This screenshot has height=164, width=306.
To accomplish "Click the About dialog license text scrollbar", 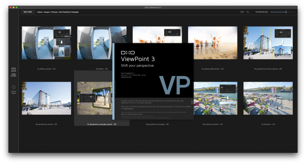I will (192, 102).
